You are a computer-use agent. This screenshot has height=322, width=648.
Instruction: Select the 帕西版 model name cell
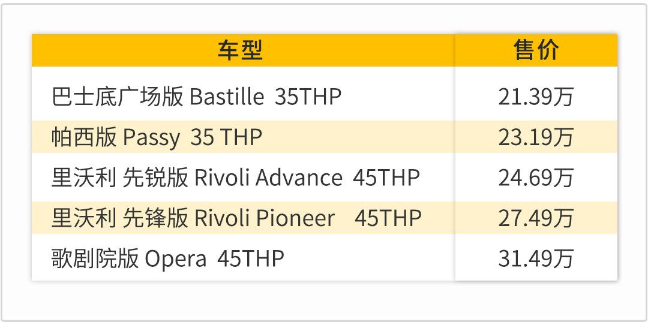point(85,137)
